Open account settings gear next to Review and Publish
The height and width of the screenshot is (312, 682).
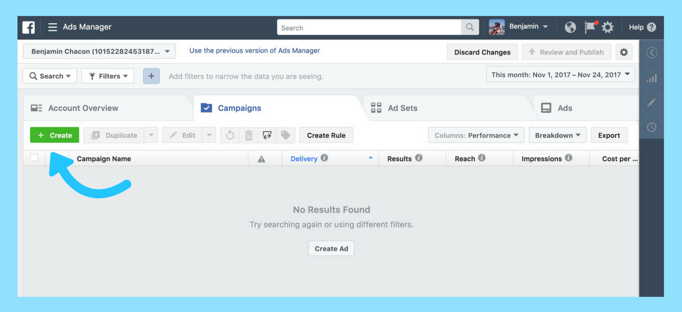[x=624, y=52]
